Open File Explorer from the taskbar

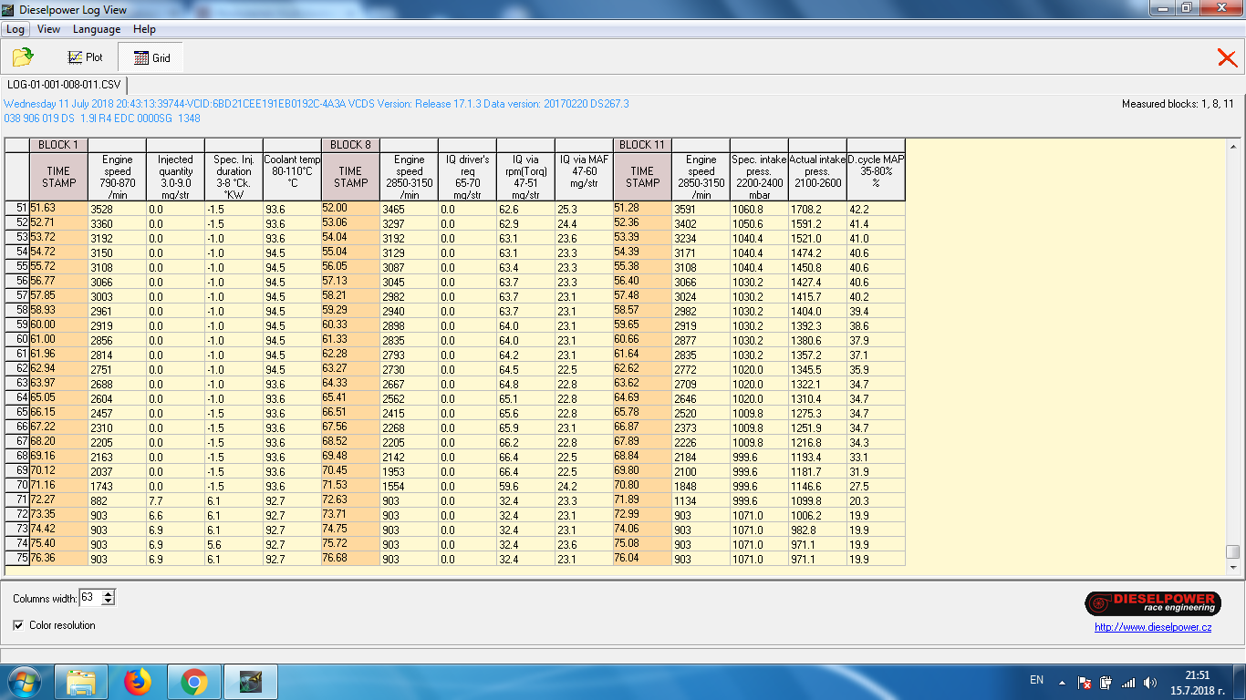(81, 681)
